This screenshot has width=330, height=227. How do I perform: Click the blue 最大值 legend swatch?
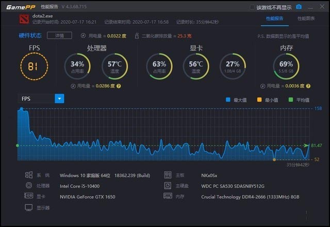coord(228,100)
